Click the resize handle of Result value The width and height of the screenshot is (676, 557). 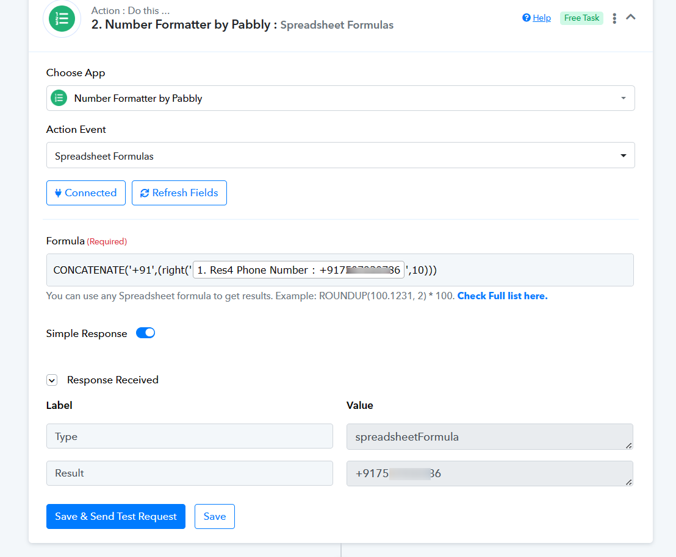(629, 483)
